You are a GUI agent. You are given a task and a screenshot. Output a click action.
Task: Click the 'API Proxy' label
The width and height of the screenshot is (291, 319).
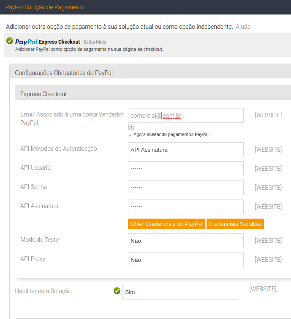coord(33,259)
